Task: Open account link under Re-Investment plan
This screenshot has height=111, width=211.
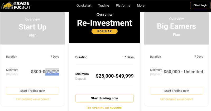Action: [x=104, y=108]
